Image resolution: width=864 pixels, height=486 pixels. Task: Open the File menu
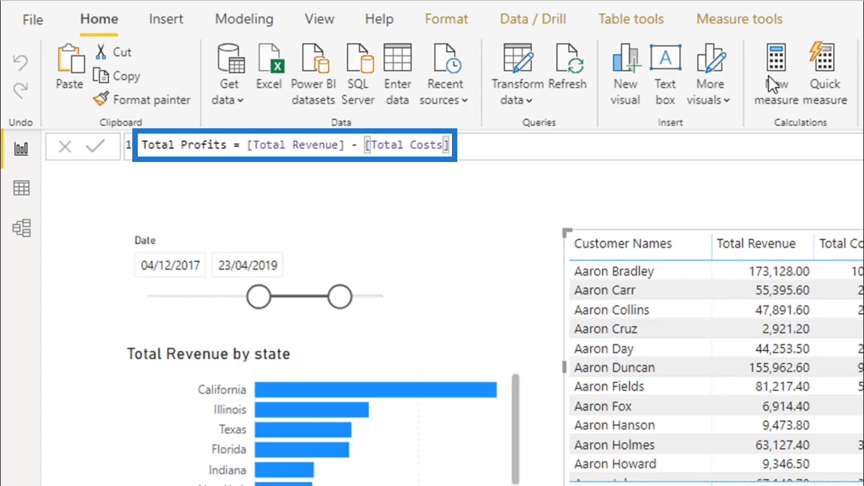32,20
